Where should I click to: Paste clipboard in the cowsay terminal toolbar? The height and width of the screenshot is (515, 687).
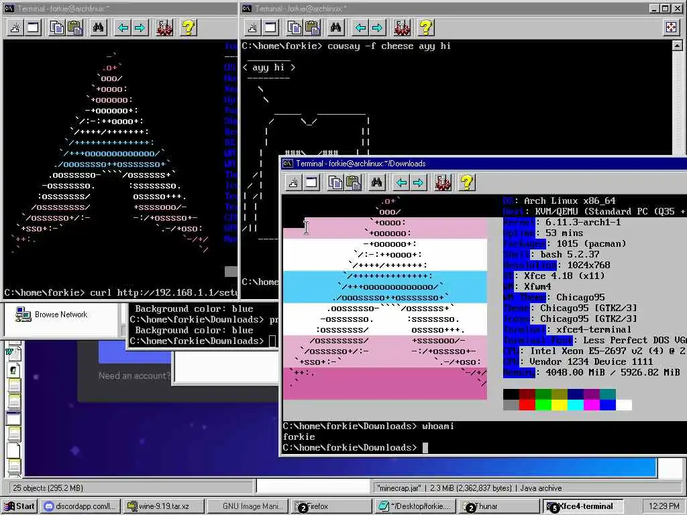pyautogui.click(x=312, y=27)
